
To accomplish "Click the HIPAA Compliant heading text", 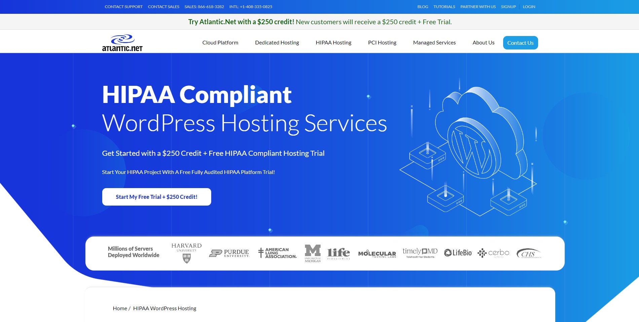I will point(197,95).
